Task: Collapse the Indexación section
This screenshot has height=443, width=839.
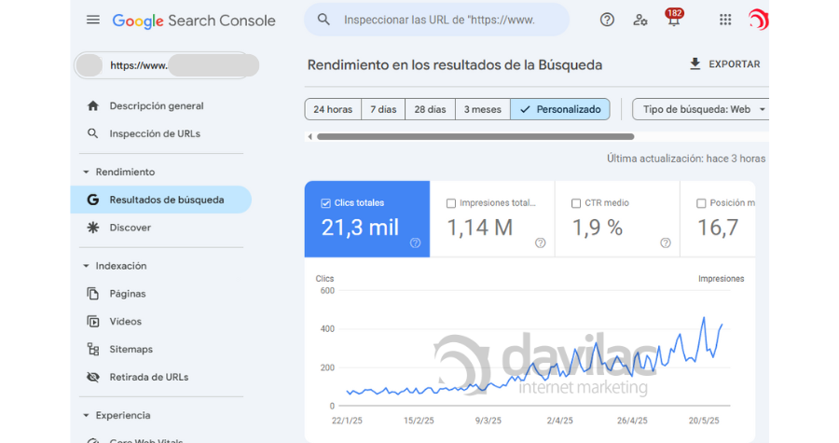Action: [86, 266]
